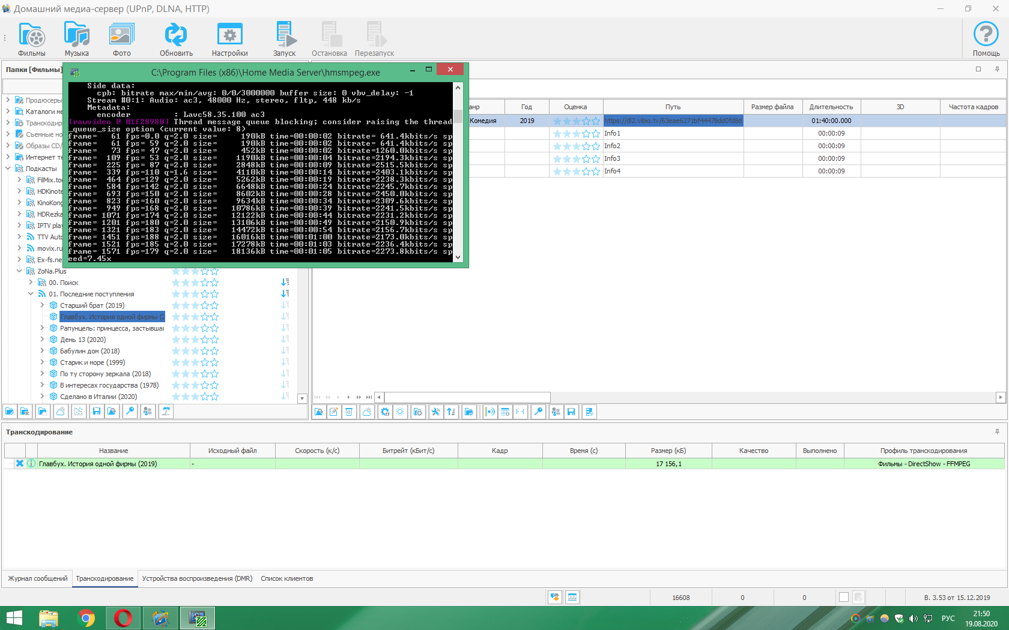The image size is (1009, 630).
Task: Sort by Длительность column header
Action: [x=831, y=107]
